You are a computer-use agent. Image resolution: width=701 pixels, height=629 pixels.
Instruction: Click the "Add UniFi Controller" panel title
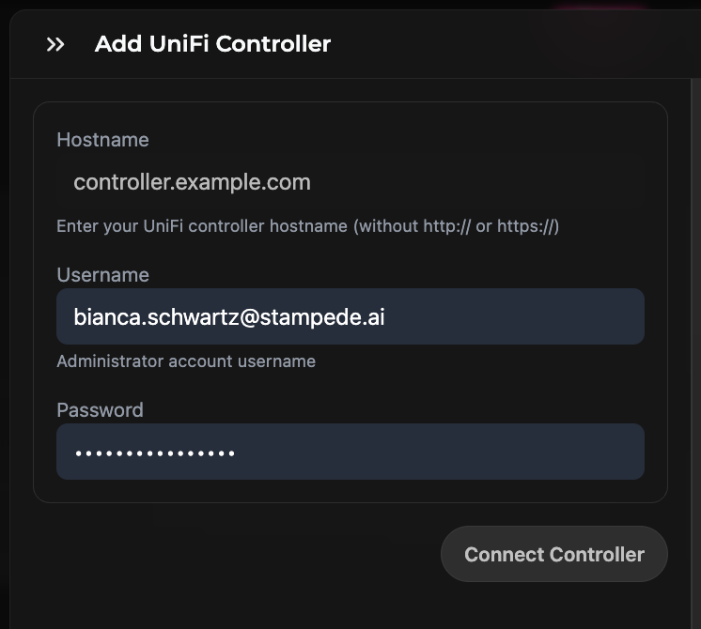(212, 44)
